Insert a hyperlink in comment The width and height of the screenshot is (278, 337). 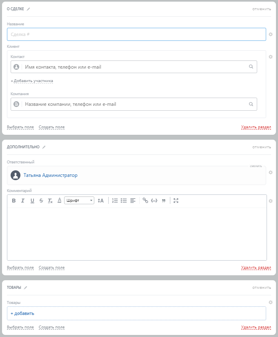point(145,201)
